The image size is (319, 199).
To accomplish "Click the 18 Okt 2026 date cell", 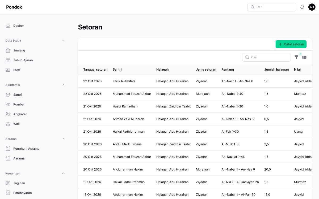I will click(92, 195).
